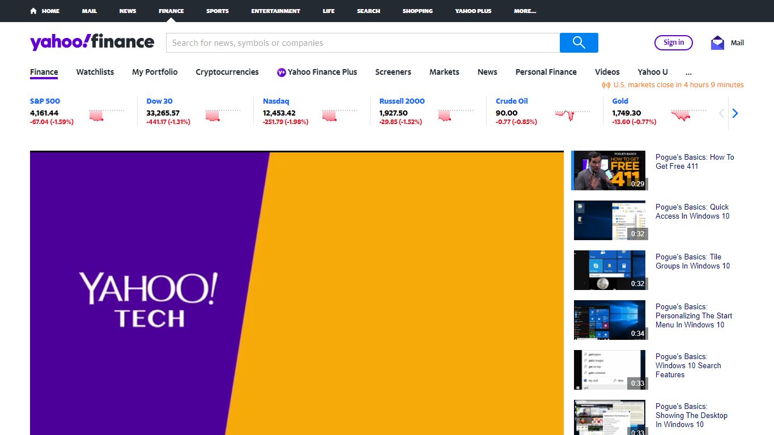Open 'Pogue's Basics: Windows 10 Search Features' title
The width and height of the screenshot is (774, 435).
(688, 365)
